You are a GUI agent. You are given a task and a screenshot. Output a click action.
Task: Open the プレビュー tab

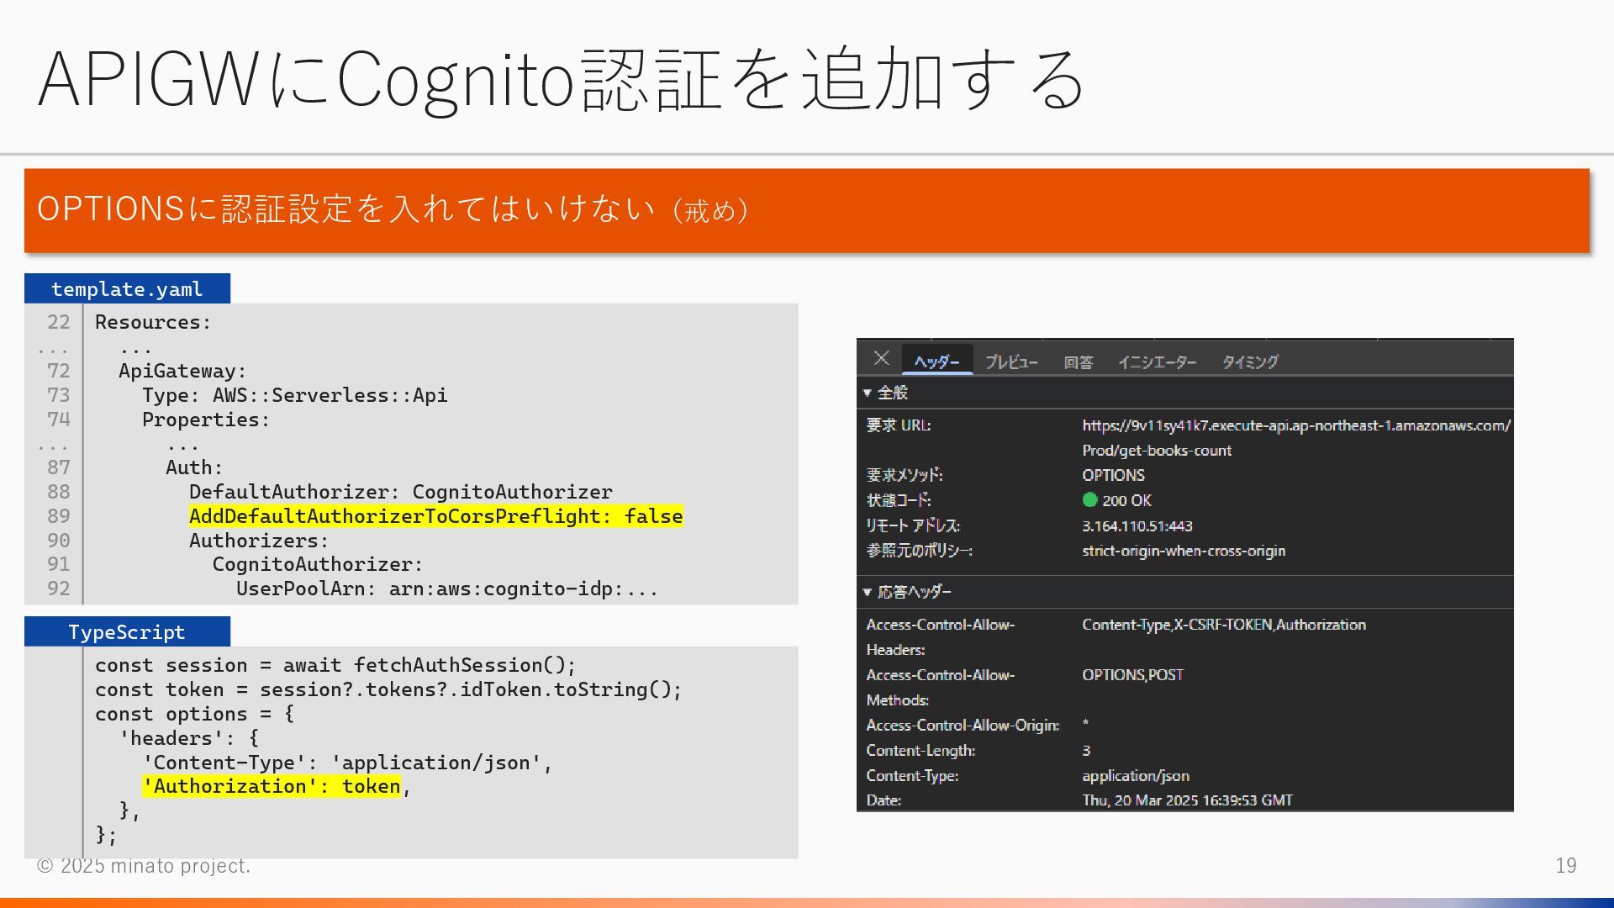1011,362
